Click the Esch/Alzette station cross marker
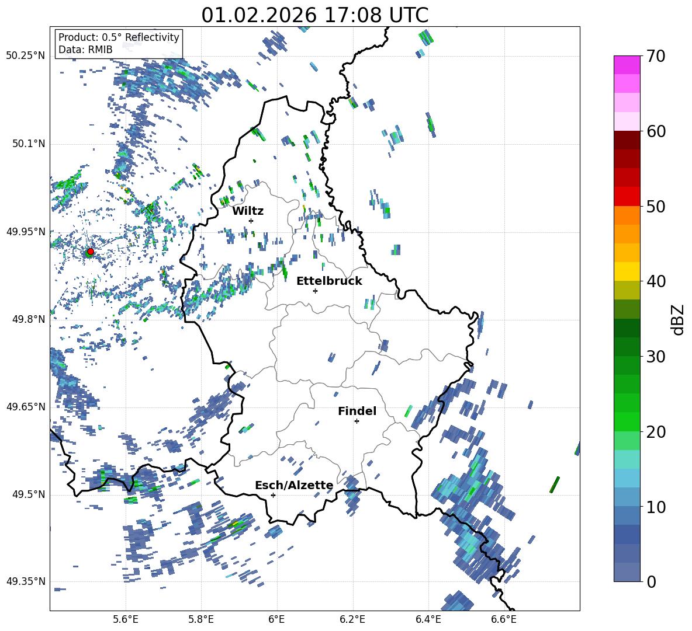692x631 pixels. pos(273,495)
